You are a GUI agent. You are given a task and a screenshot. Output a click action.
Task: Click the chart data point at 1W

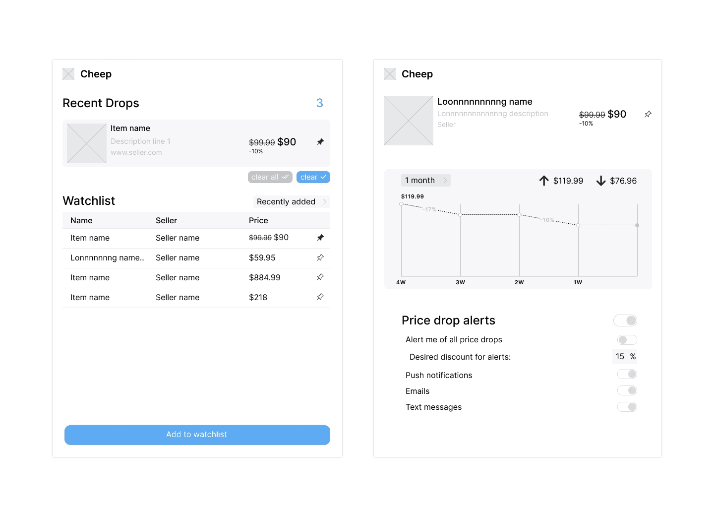pos(578,225)
